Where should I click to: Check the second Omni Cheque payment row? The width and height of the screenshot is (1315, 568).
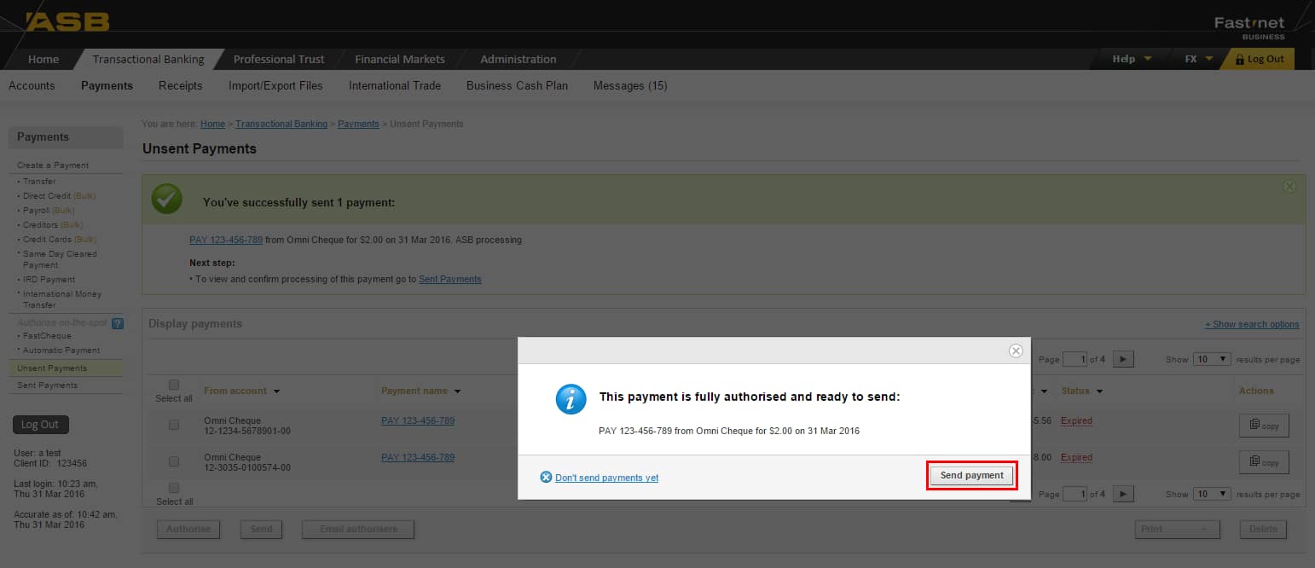[174, 461]
